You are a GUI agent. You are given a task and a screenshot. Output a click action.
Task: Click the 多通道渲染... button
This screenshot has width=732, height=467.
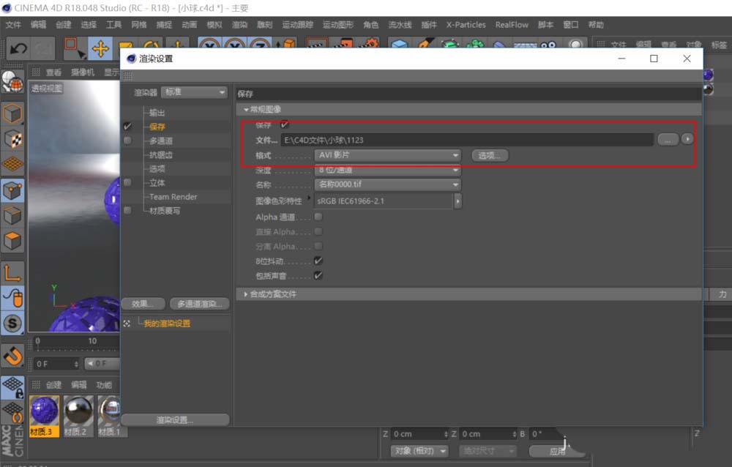coord(200,304)
